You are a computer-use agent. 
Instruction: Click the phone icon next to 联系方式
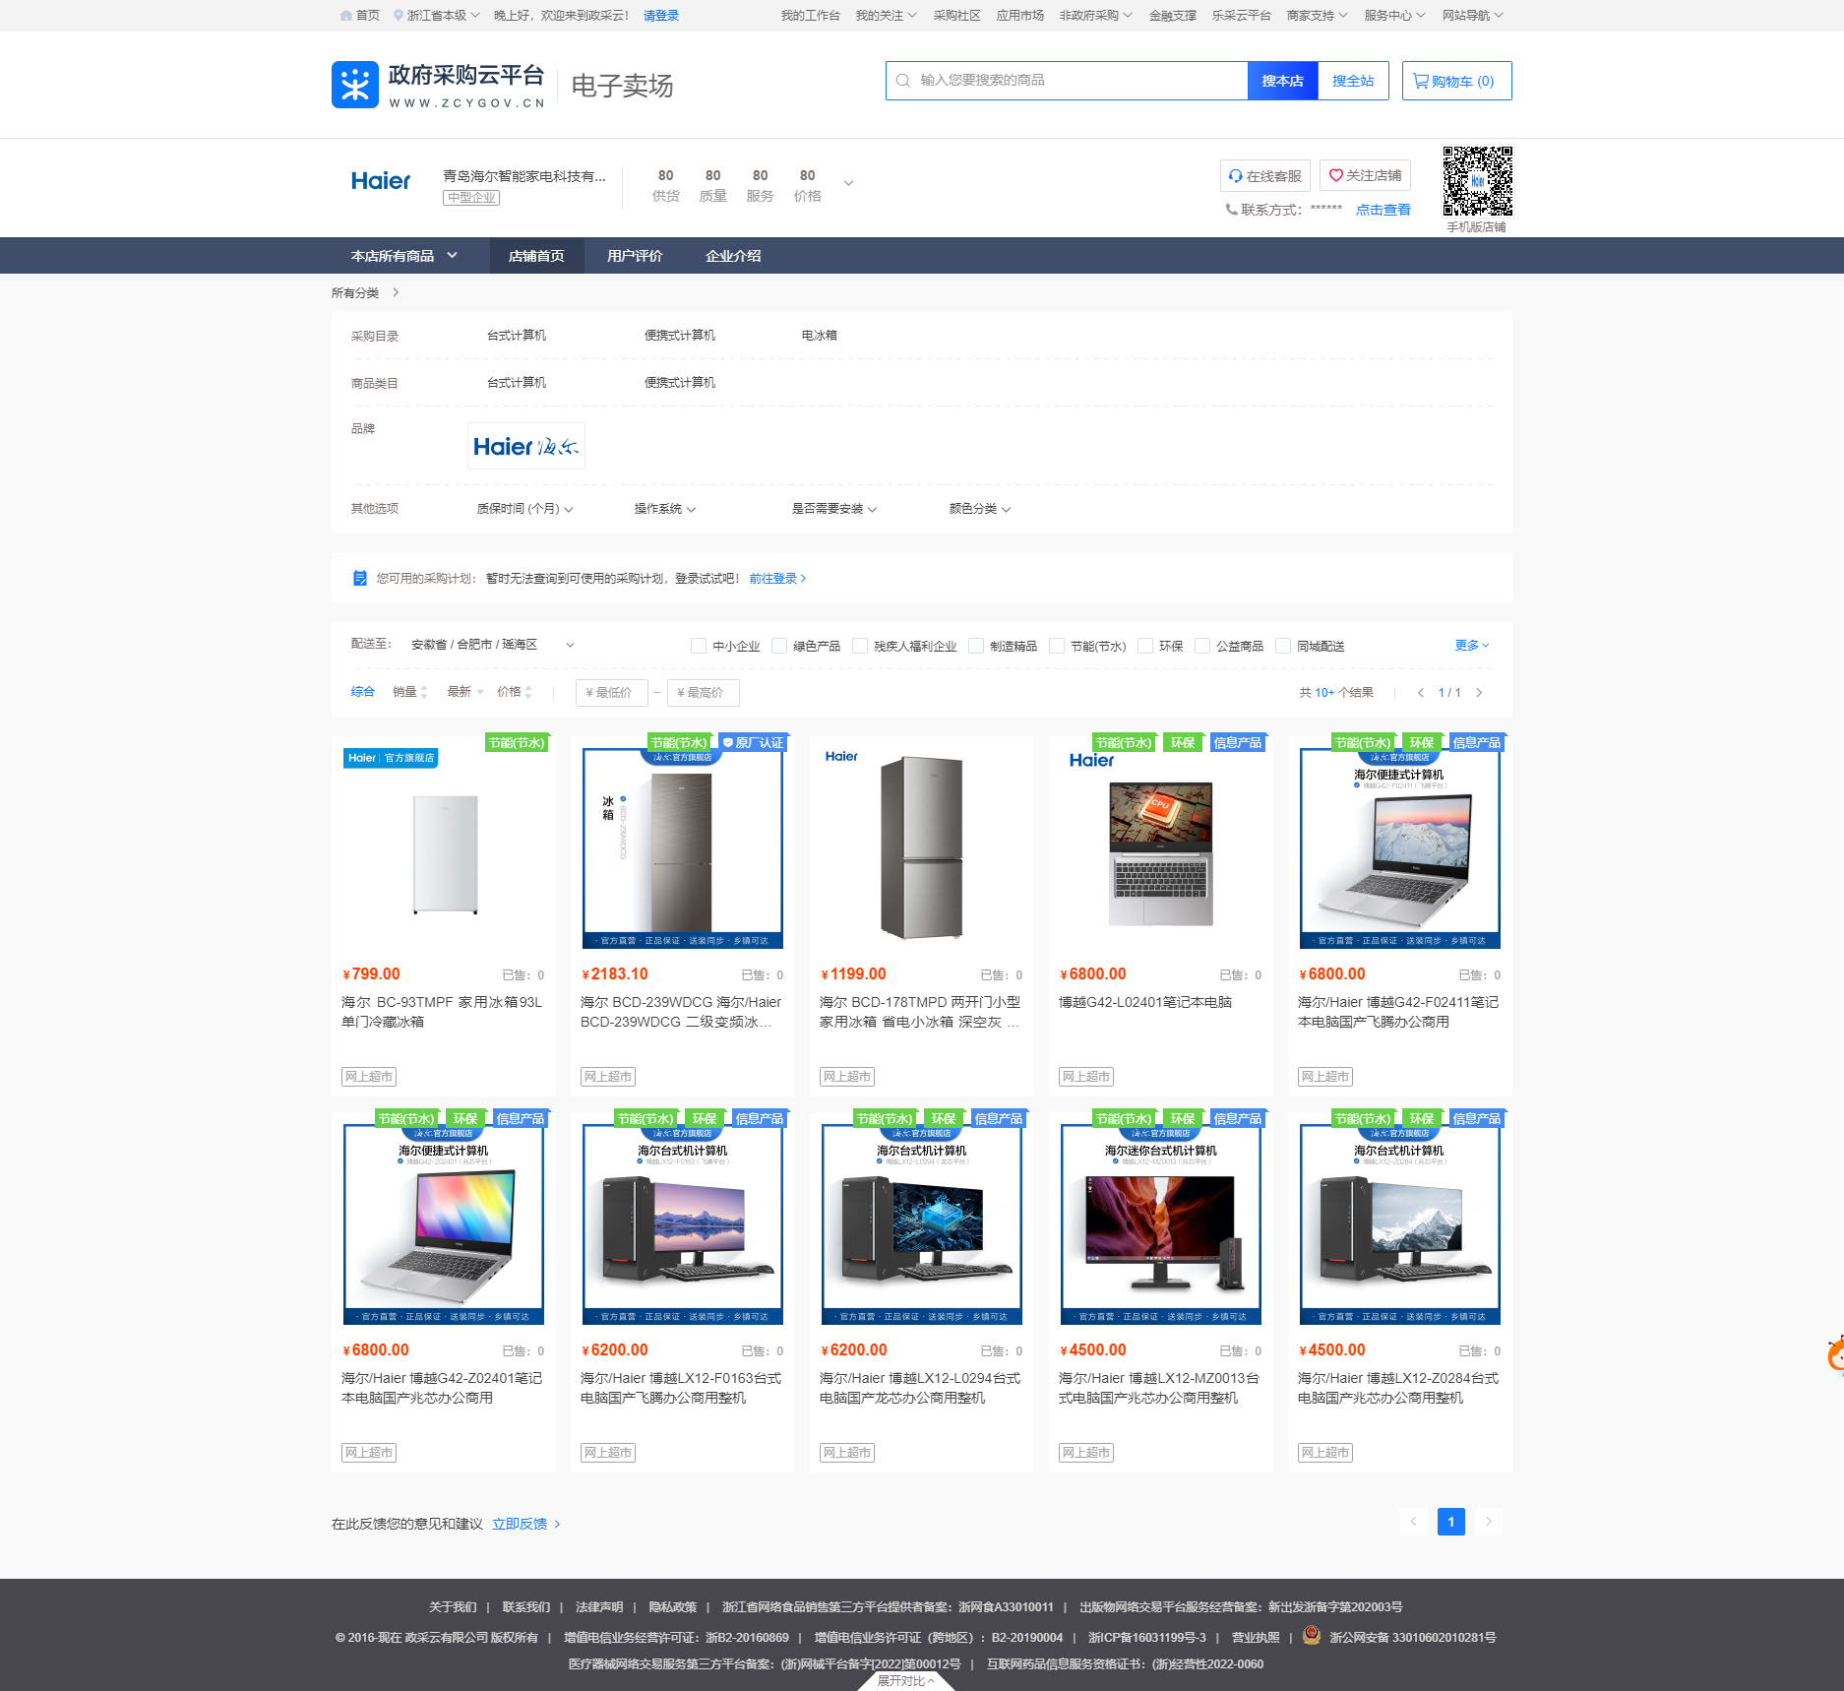1229,209
